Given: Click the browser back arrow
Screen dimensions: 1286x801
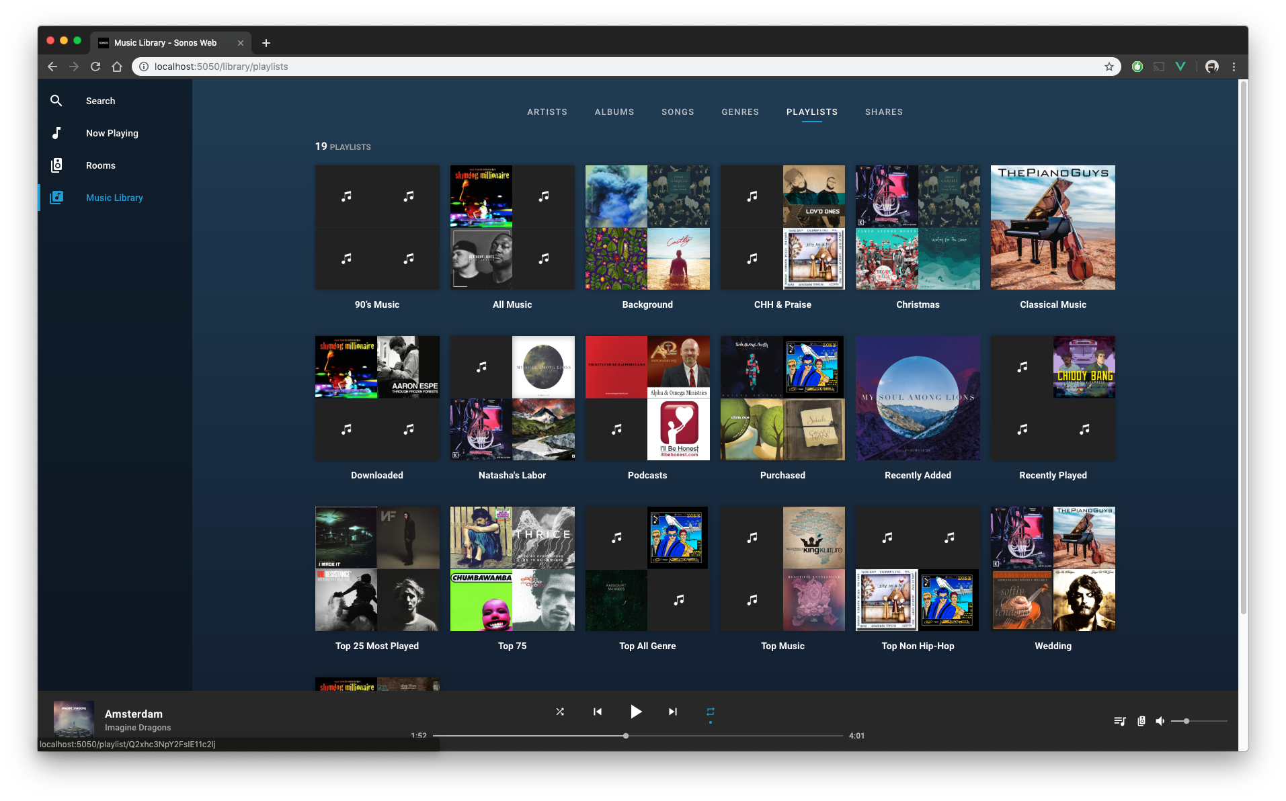Looking at the screenshot, I should tap(52, 67).
